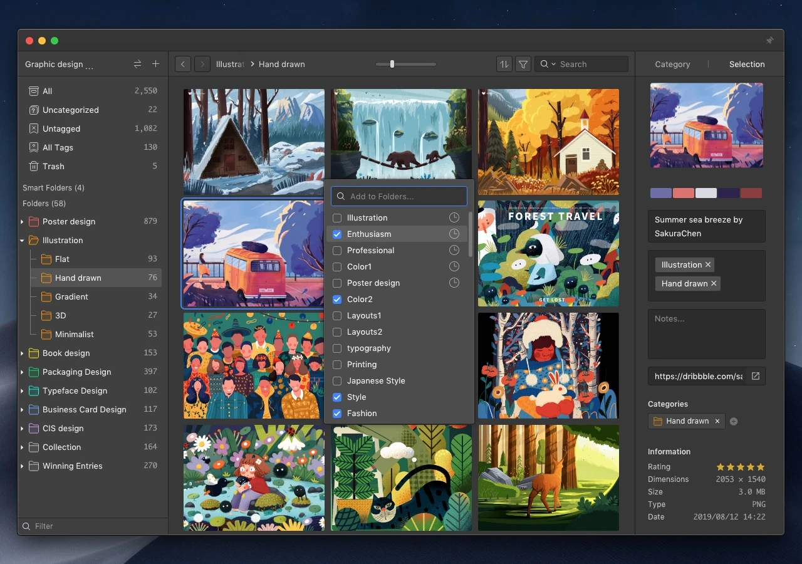Open the Graphic design library title
The height and width of the screenshot is (564, 802).
59,64
